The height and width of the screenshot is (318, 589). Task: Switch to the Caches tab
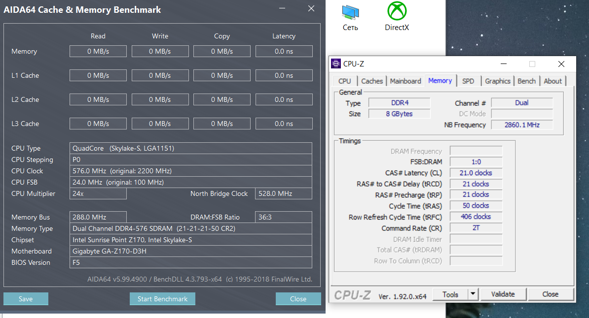[372, 81]
